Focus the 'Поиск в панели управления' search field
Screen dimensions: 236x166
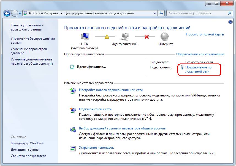pyautogui.click(x=197, y=13)
